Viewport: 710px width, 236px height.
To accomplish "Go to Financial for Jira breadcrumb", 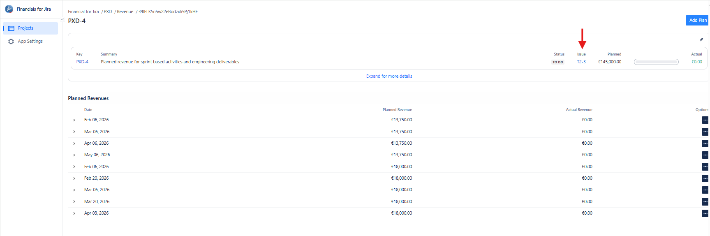I will point(83,12).
